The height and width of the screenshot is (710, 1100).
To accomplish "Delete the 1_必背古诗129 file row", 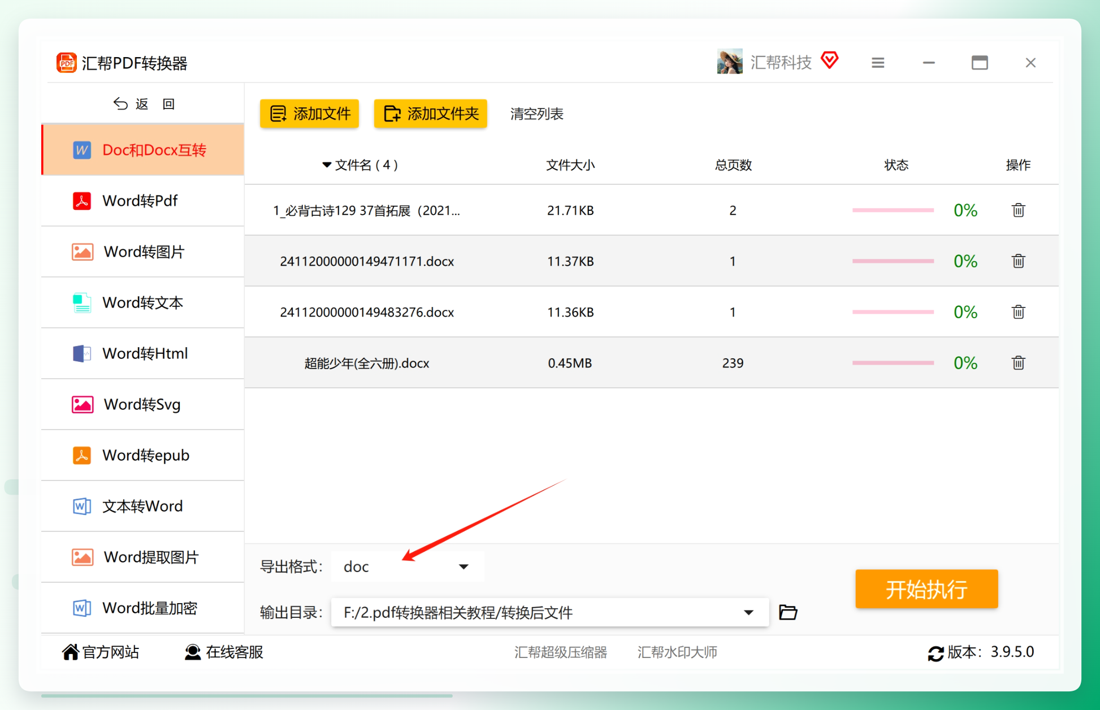I will tap(1018, 210).
